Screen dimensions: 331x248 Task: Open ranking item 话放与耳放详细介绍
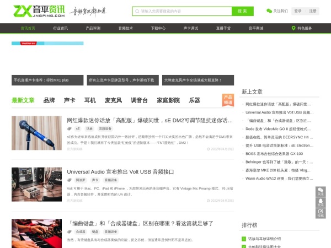pos(264,239)
